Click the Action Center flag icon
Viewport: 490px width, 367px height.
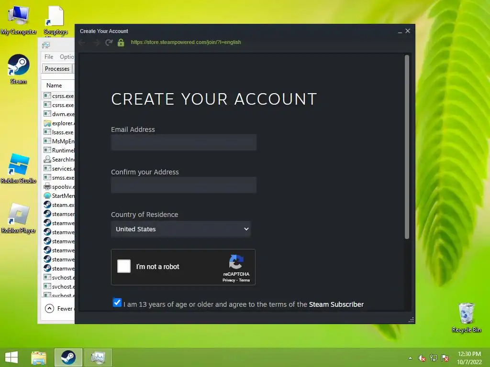tap(445, 358)
